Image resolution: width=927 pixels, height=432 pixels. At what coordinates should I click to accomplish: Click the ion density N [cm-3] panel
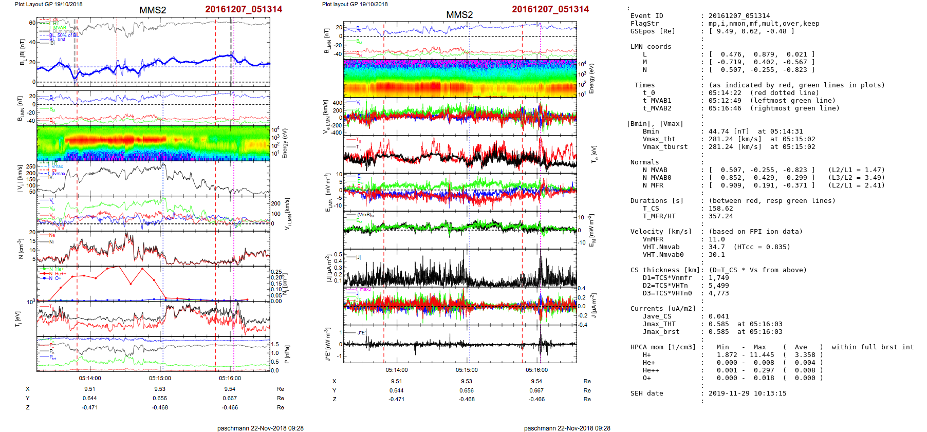click(x=153, y=248)
